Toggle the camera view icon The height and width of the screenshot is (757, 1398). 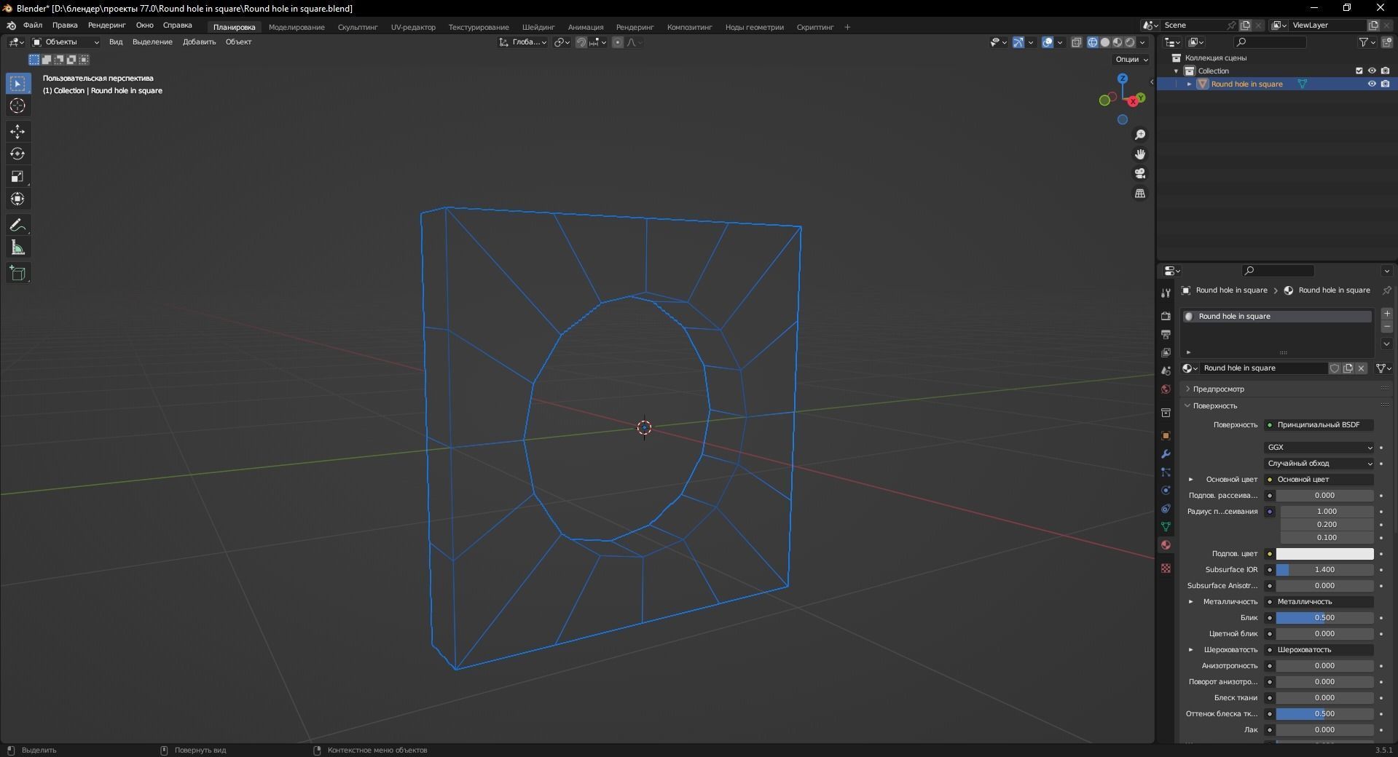(1140, 173)
